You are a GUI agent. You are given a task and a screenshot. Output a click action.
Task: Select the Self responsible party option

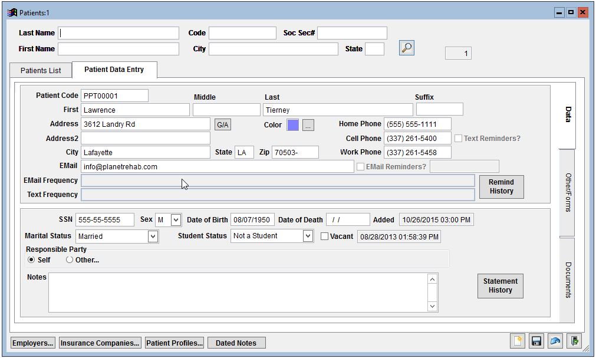click(x=31, y=260)
